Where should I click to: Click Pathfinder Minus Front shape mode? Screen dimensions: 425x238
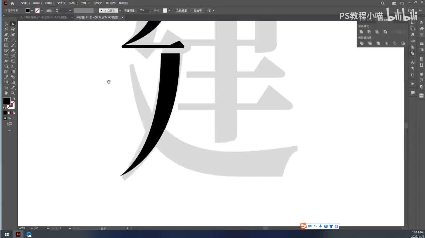click(369, 32)
